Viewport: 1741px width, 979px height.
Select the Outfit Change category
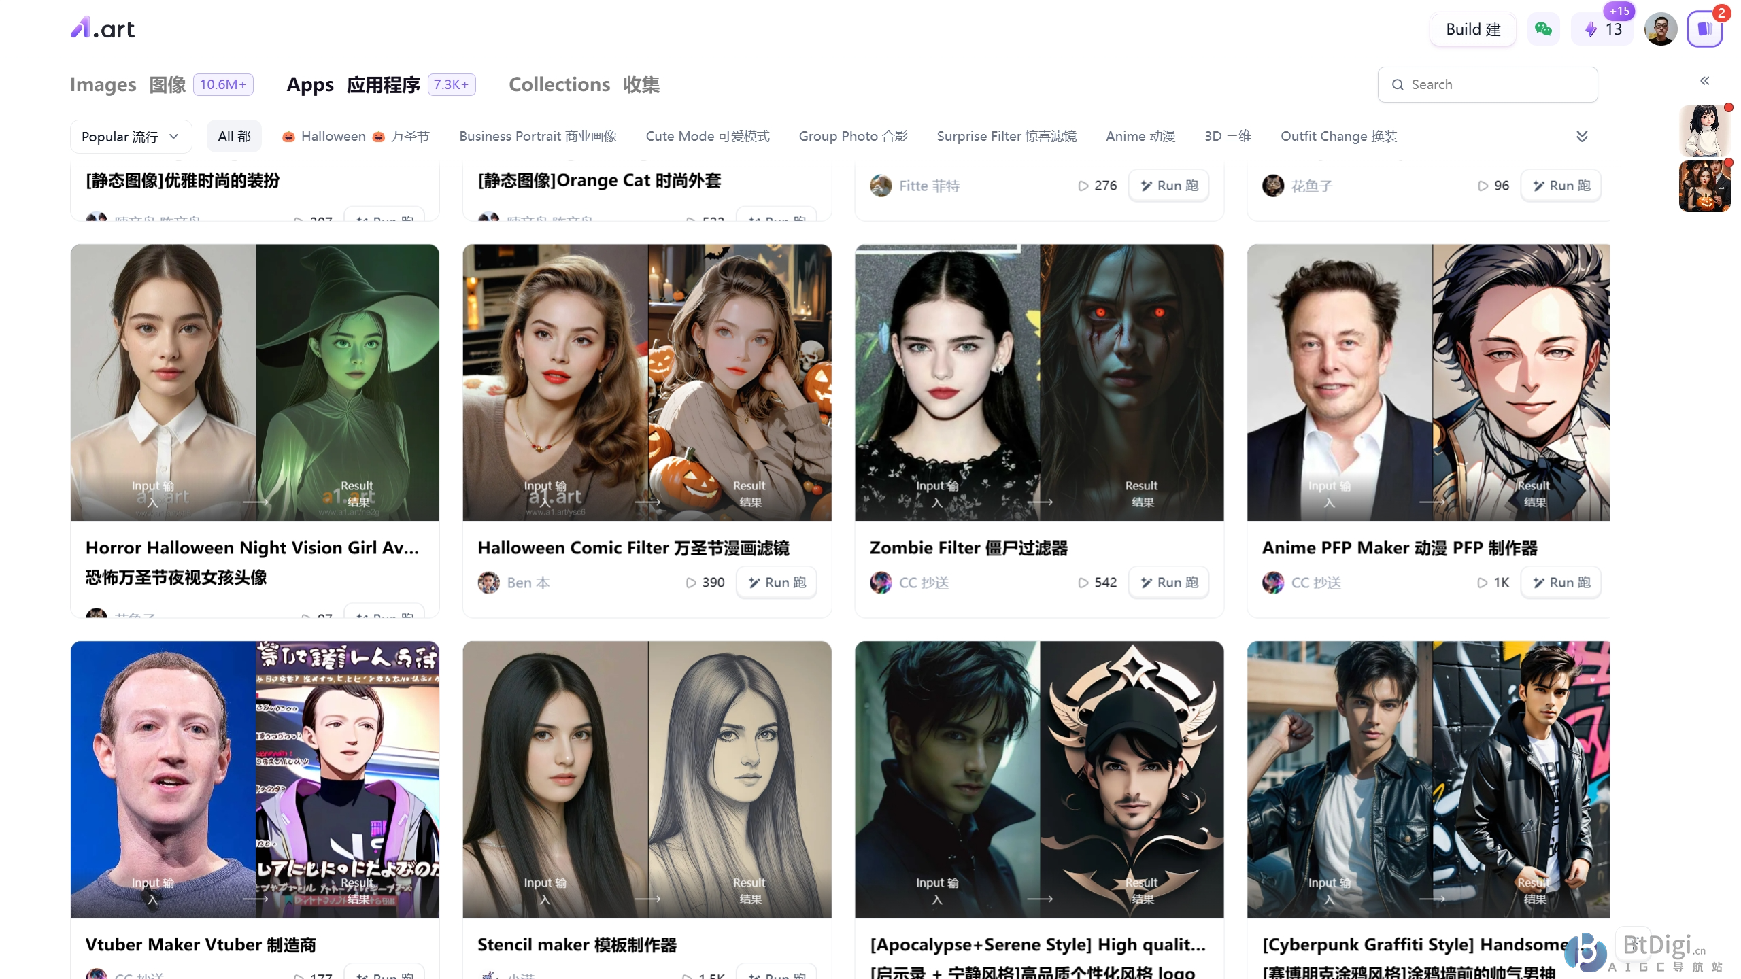[1339, 137]
